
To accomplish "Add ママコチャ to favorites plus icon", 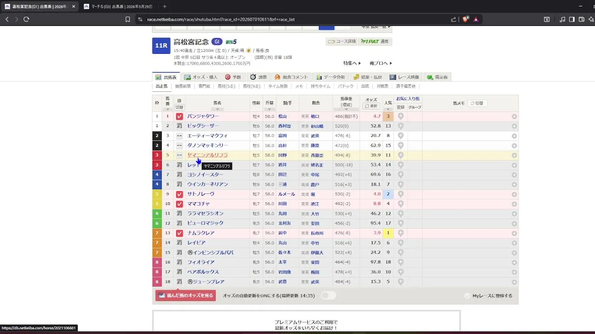I will [401, 204].
